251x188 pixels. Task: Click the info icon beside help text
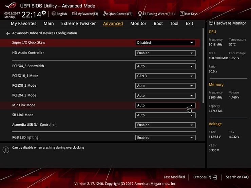[x=6, y=150]
